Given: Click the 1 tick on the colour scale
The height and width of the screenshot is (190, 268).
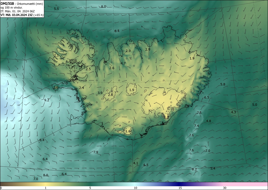Looking at the screenshot, I should coord(46,188).
